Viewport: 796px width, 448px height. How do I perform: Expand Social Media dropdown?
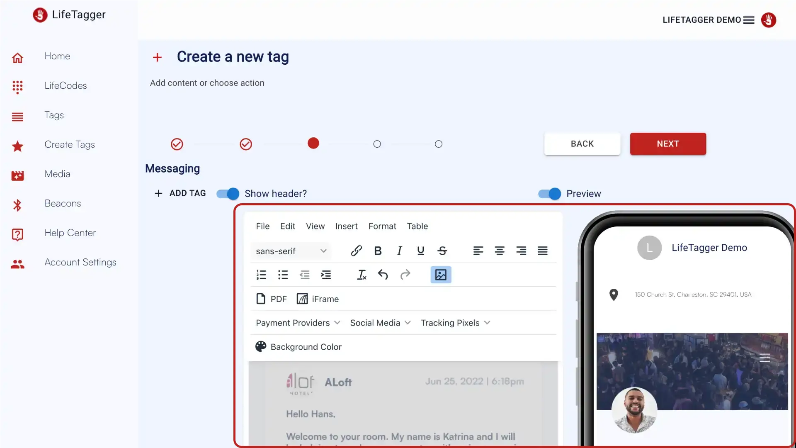coord(380,323)
